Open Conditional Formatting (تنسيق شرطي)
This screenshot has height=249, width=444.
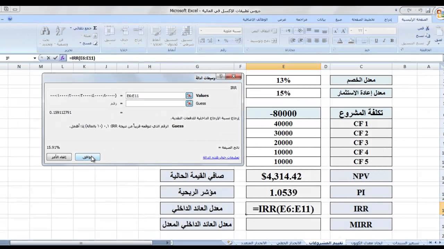187,36
